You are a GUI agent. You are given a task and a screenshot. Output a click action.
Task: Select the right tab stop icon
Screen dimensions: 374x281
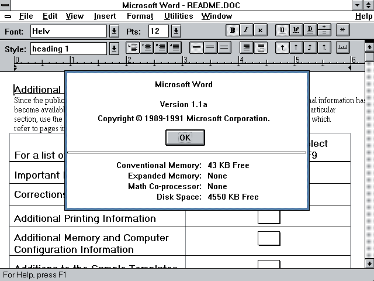310,47
